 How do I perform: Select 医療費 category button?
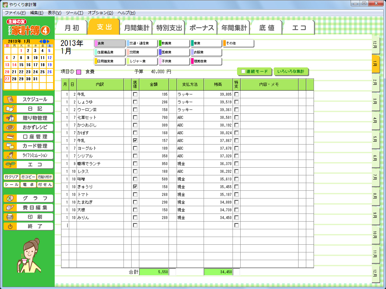coord(174,52)
